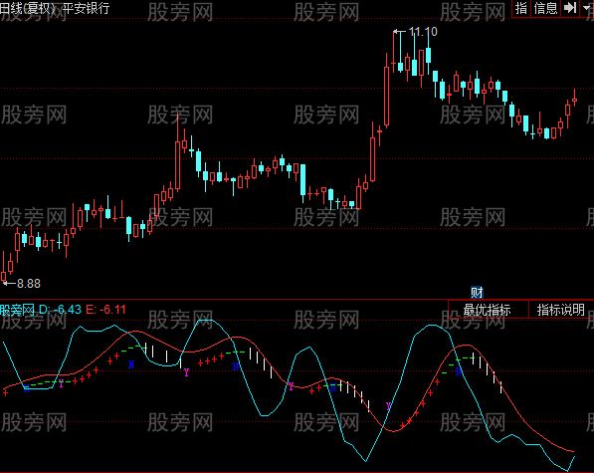
Task: Click the blue 财 finance icon
Action: coord(477,292)
